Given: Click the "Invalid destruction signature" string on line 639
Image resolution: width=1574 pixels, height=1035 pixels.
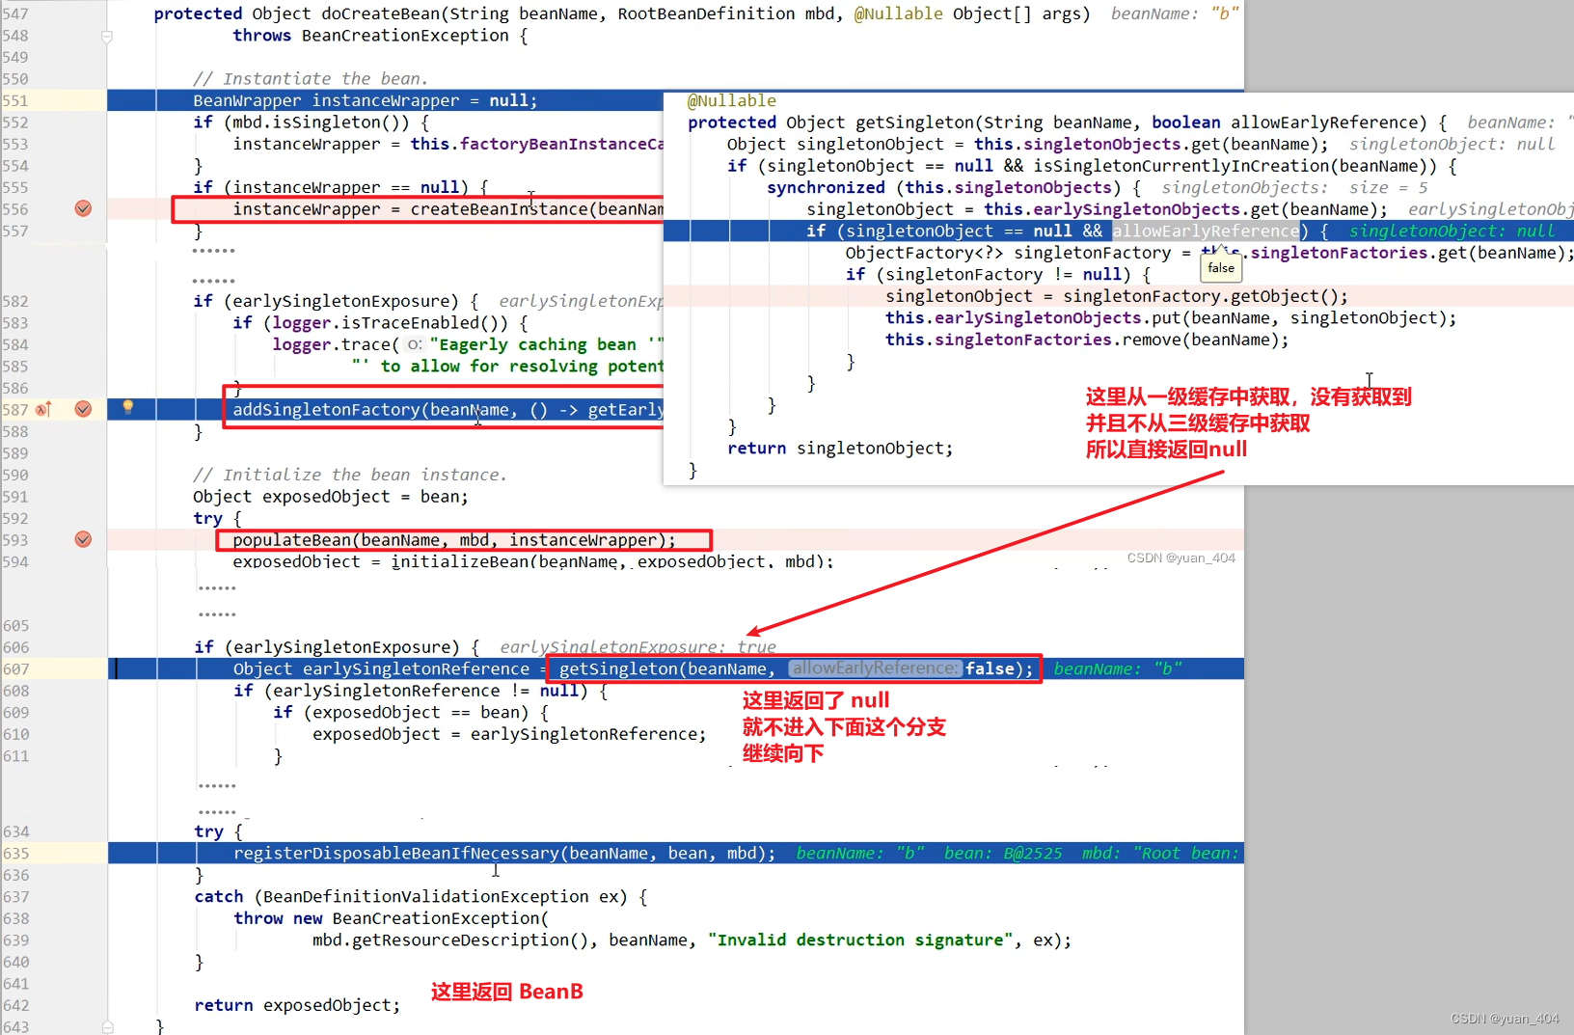Looking at the screenshot, I should (x=860, y=940).
